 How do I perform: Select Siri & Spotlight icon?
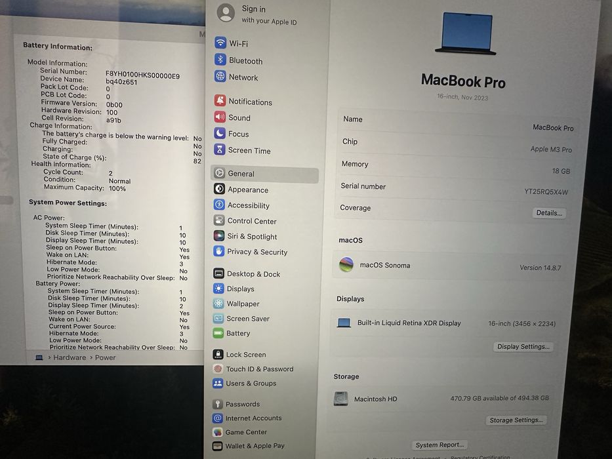(x=219, y=236)
